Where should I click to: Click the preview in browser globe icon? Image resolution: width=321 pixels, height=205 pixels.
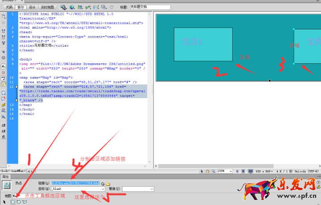[73, 7]
